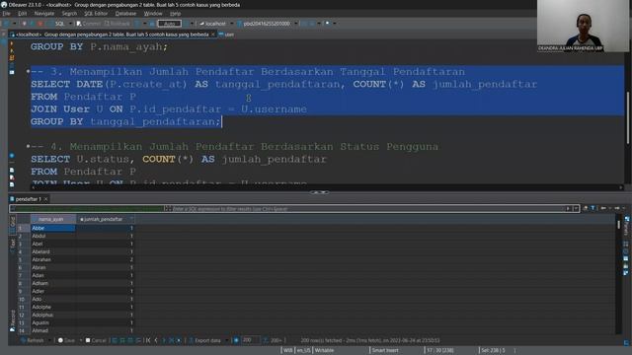
Task: Click the Cancel changes button
Action: coord(96,340)
